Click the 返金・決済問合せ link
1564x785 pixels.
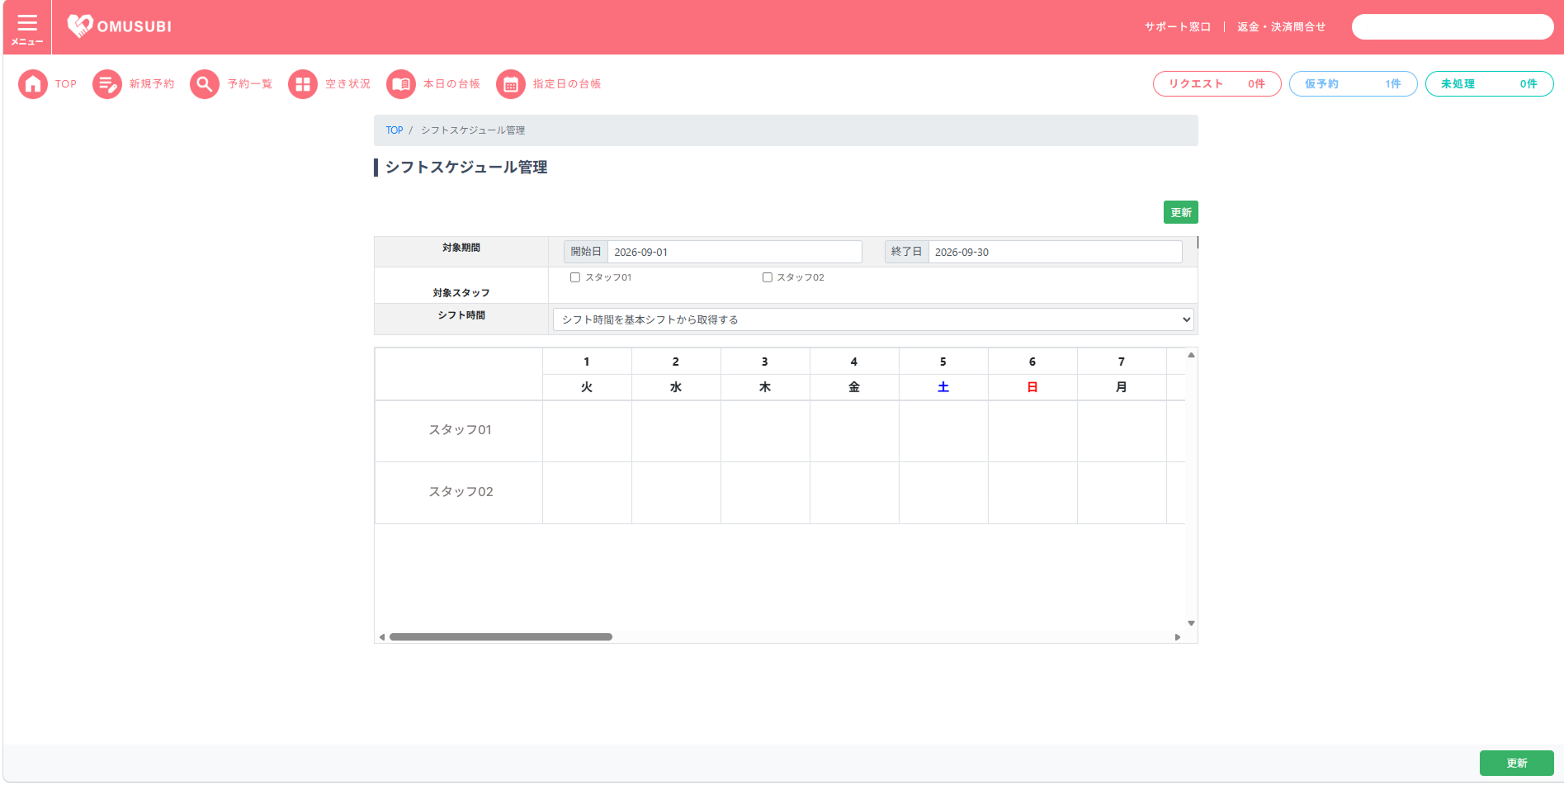point(1282,27)
